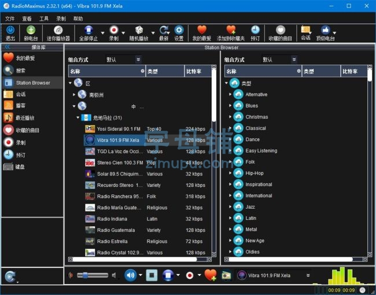Open dropdown arrow next to Random Play
Image resolution: width=376 pixels, height=295 pixels.
(153, 33)
